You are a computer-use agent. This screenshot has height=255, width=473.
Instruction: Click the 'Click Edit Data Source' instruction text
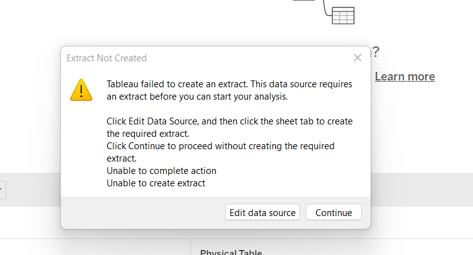(229, 121)
